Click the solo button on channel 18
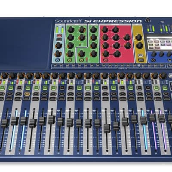 pyautogui.click(x=131, y=94)
